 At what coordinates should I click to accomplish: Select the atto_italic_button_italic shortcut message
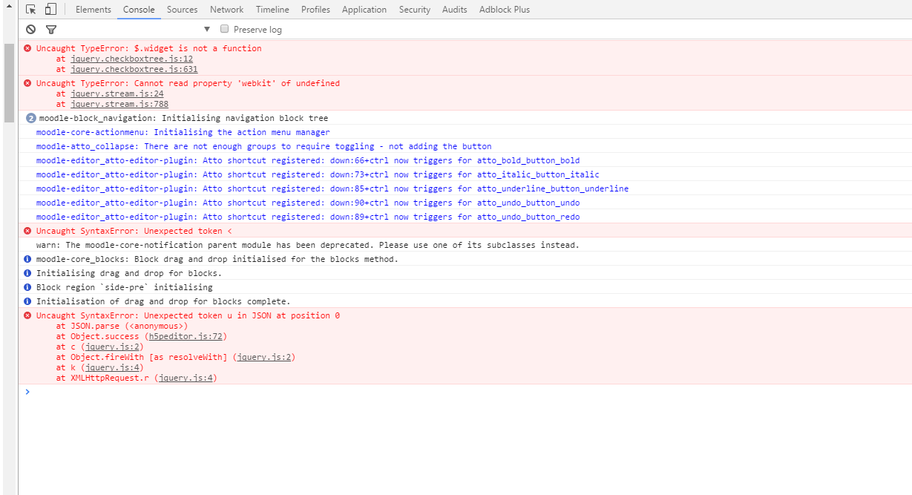[x=318, y=174]
